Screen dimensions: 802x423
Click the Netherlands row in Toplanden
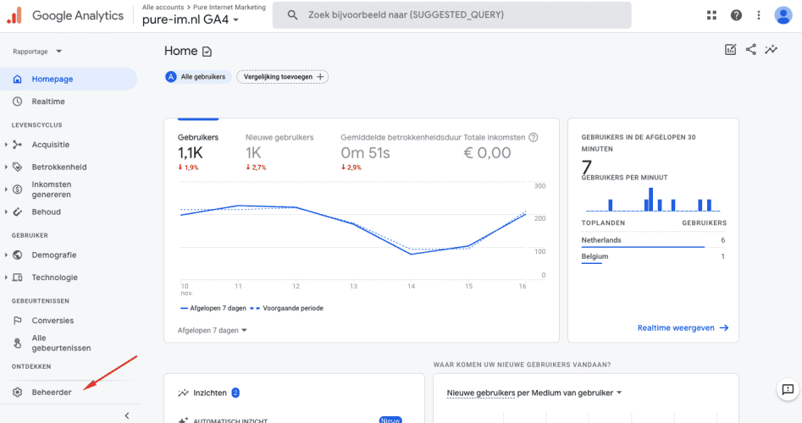click(x=653, y=240)
